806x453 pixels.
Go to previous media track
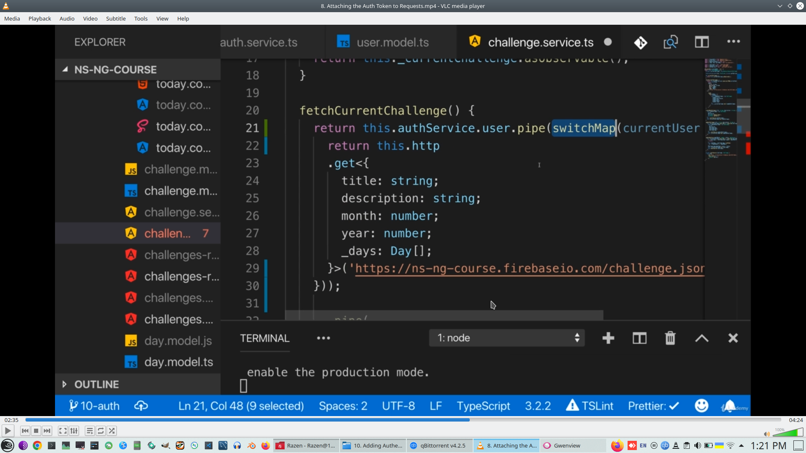[x=25, y=431]
